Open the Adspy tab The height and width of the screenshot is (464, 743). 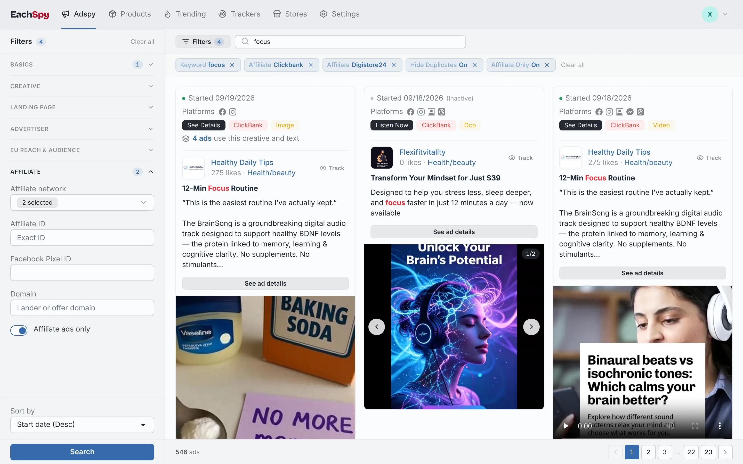79,14
